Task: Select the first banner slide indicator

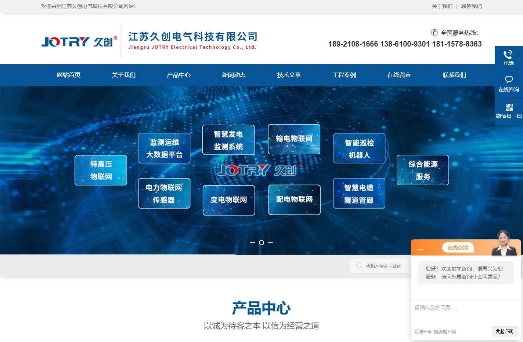Action: click(x=253, y=243)
